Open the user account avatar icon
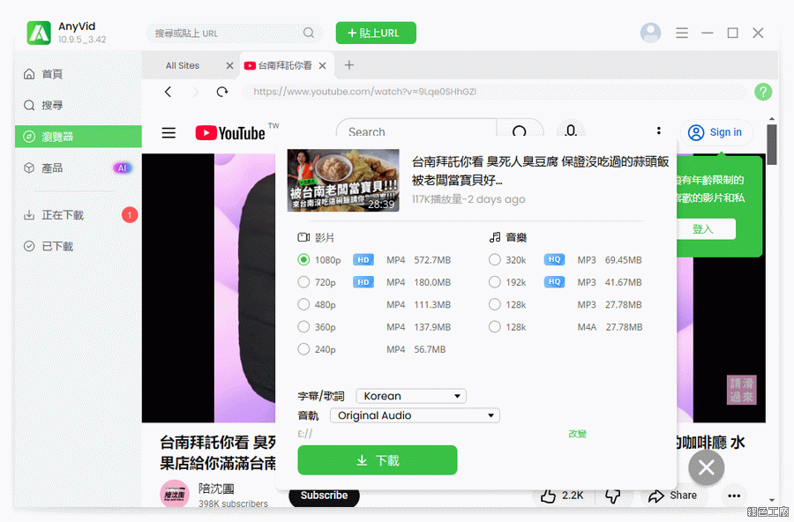Viewport: 794px width, 522px height. 650,34
